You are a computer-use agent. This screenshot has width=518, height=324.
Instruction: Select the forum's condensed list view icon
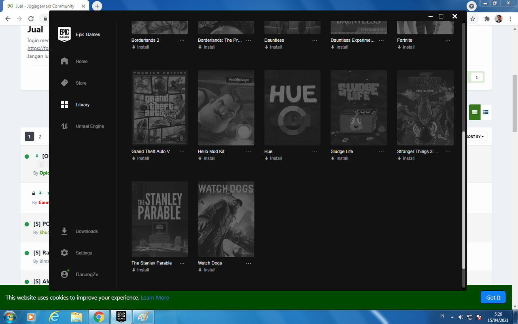pyautogui.click(x=475, y=112)
